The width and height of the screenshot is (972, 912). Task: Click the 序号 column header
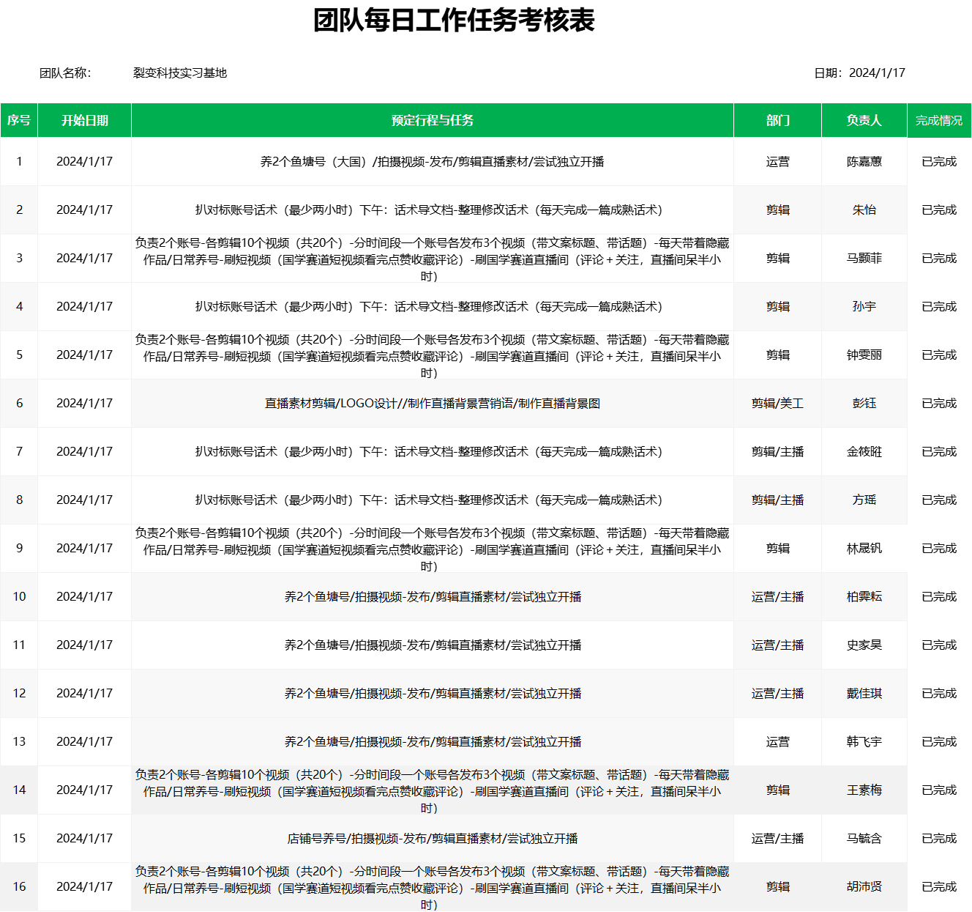tap(19, 120)
